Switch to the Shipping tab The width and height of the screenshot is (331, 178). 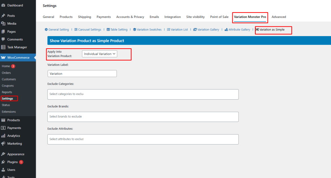pyautogui.click(x=84, y=17)
